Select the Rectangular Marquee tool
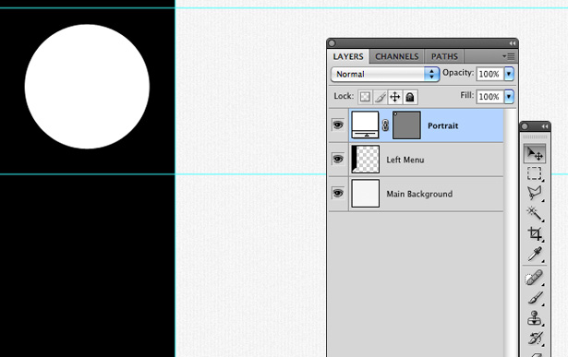The image size is (568, 357). point(535,173)
